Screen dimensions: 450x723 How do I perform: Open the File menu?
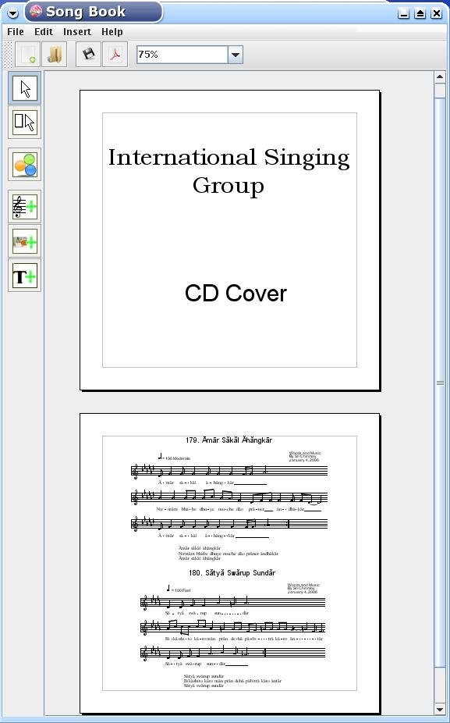[x=16, y=32]
